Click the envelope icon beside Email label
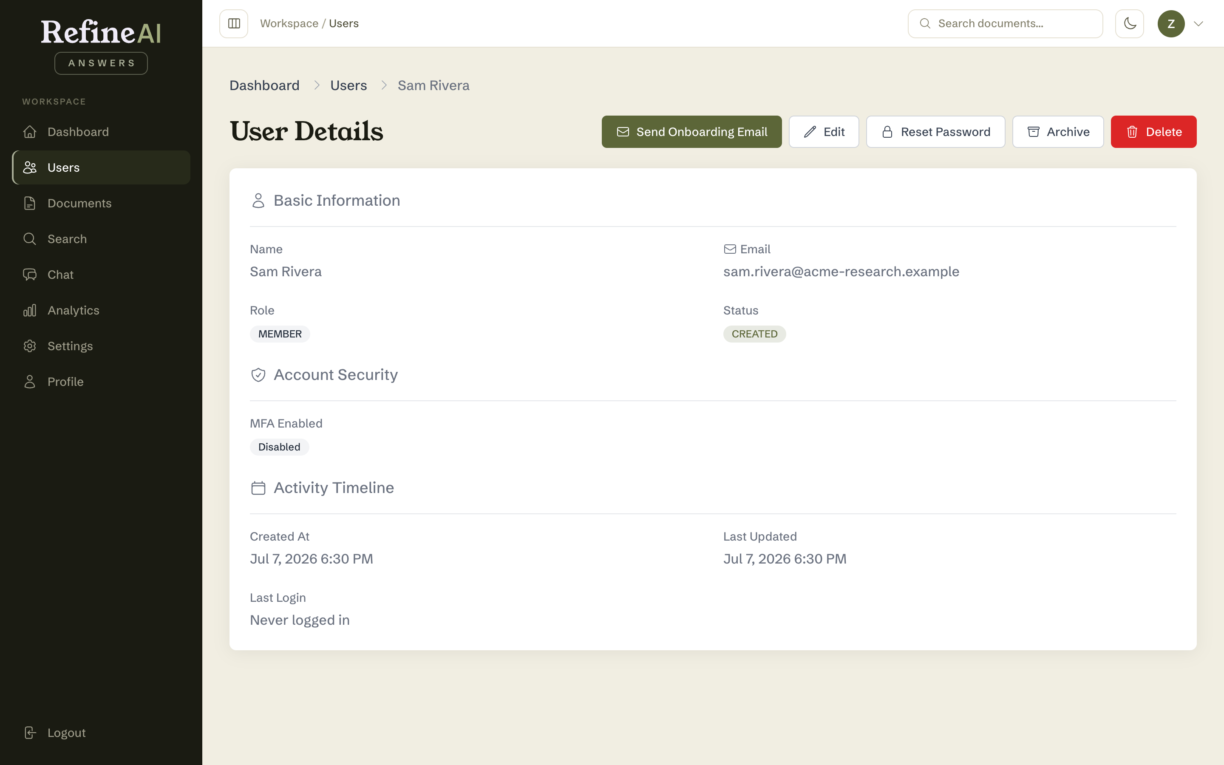This screenshot has width=1224, height=765. click(730, 249)
